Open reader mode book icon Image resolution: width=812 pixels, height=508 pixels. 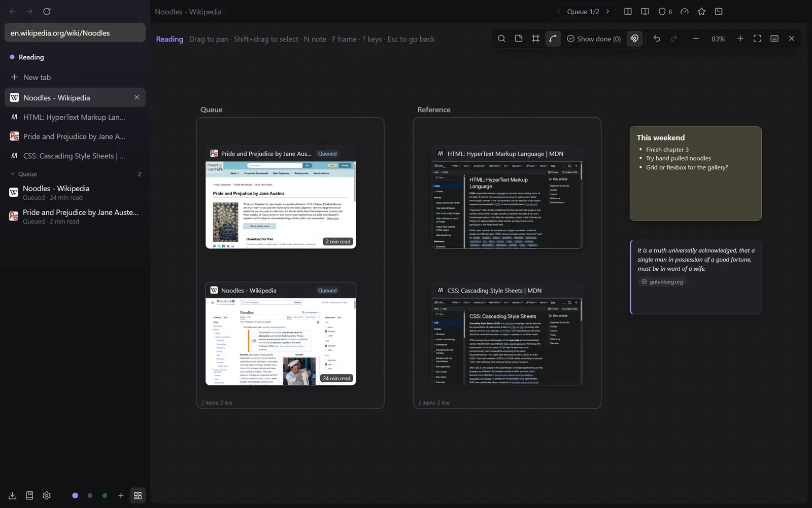tap(645, 12)
